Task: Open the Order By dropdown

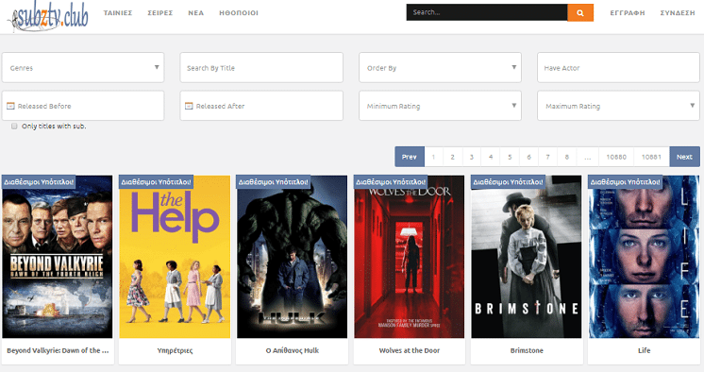Action: (x=440, y=67)
